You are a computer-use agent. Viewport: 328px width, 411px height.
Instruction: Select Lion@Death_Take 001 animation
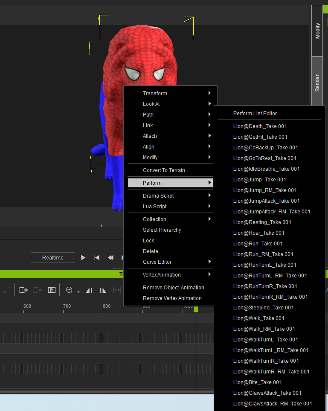[x=269, y=126]
